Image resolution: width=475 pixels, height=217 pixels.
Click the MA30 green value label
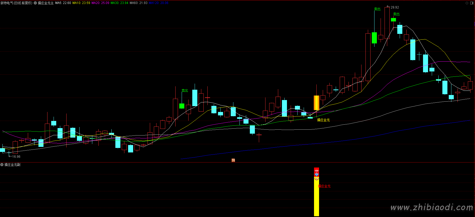pos(119,3)
